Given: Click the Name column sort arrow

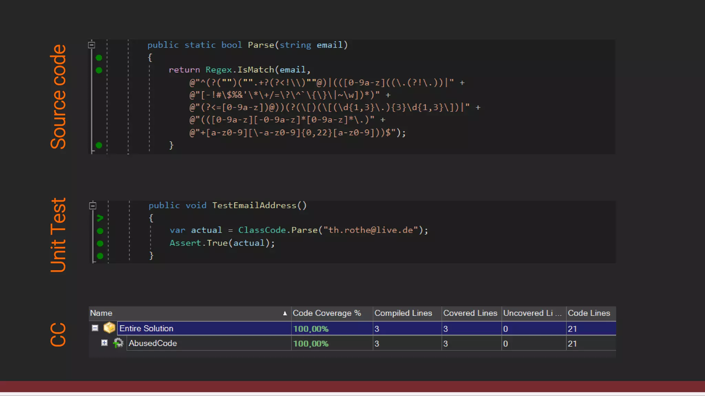Looking at the screenshot, I should pyautogui.click(x=285, y=313).
